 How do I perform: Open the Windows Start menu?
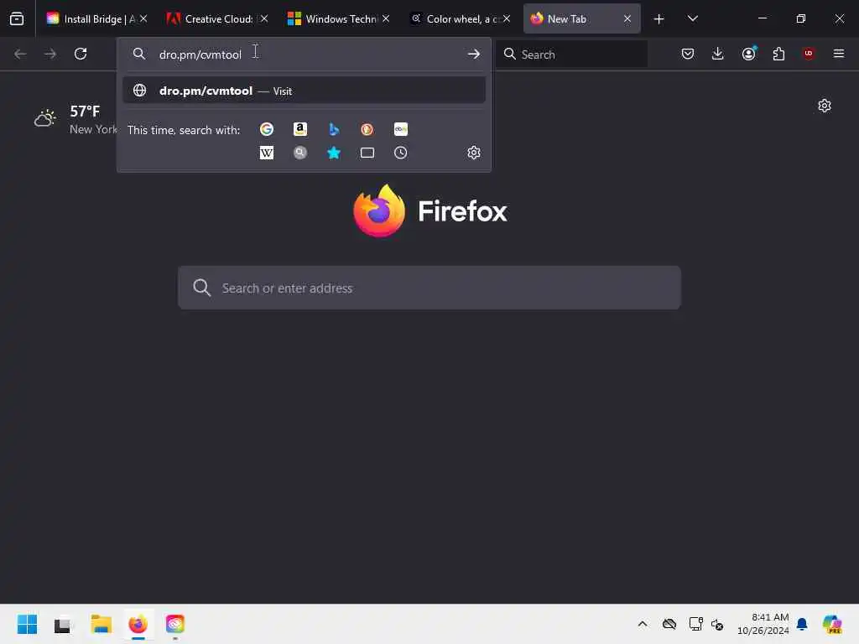(x=27, y=624)
